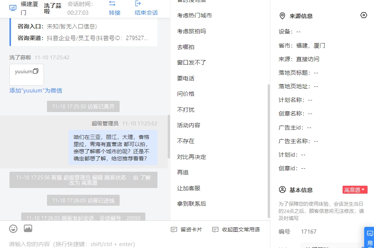Click the yuuium message card
This screenshot has height=248, width=374.
pos(27,75)
